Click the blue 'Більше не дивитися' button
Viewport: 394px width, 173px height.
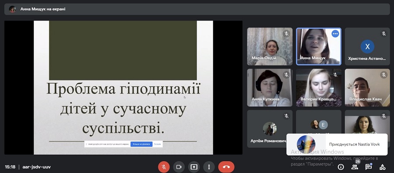[x=141, y=144]
